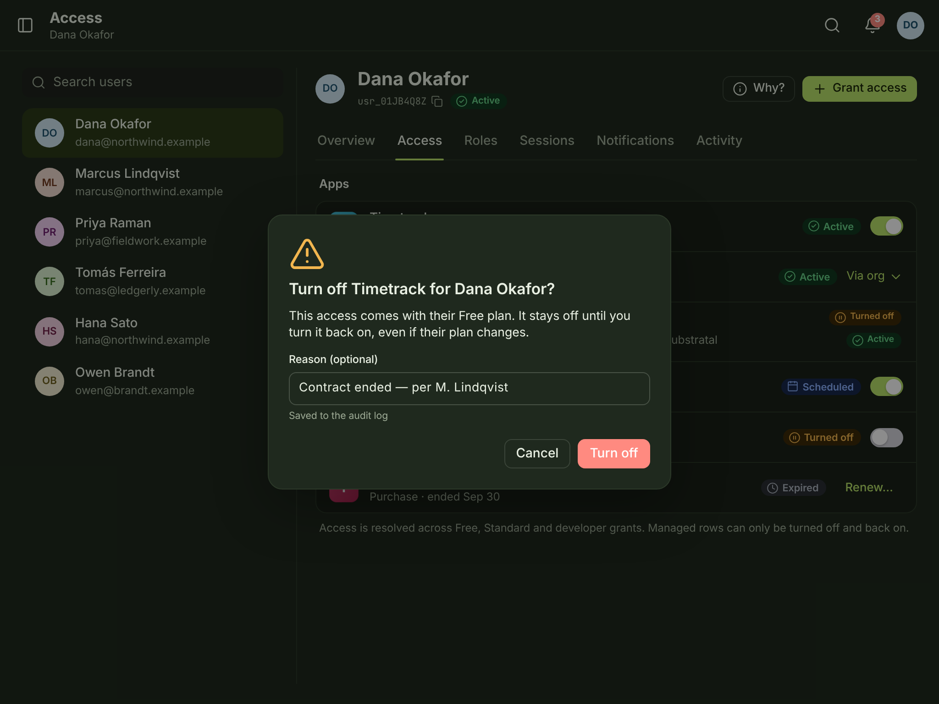Viewport: 939px width, 704px height.
Task: Click Hana Sato's HS avatar
Action: 50,331
